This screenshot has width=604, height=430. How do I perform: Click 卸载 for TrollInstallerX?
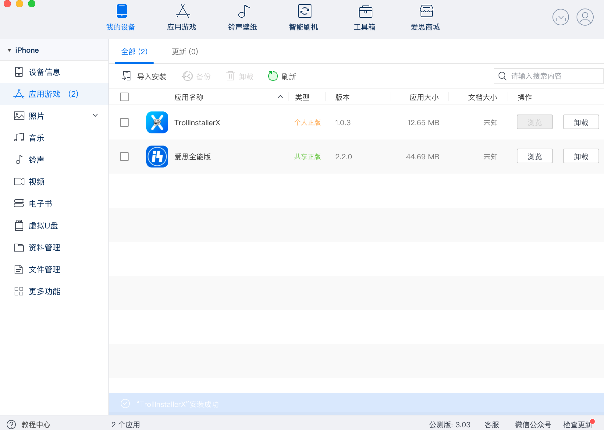pyautogui.click(x=581, y=122)
